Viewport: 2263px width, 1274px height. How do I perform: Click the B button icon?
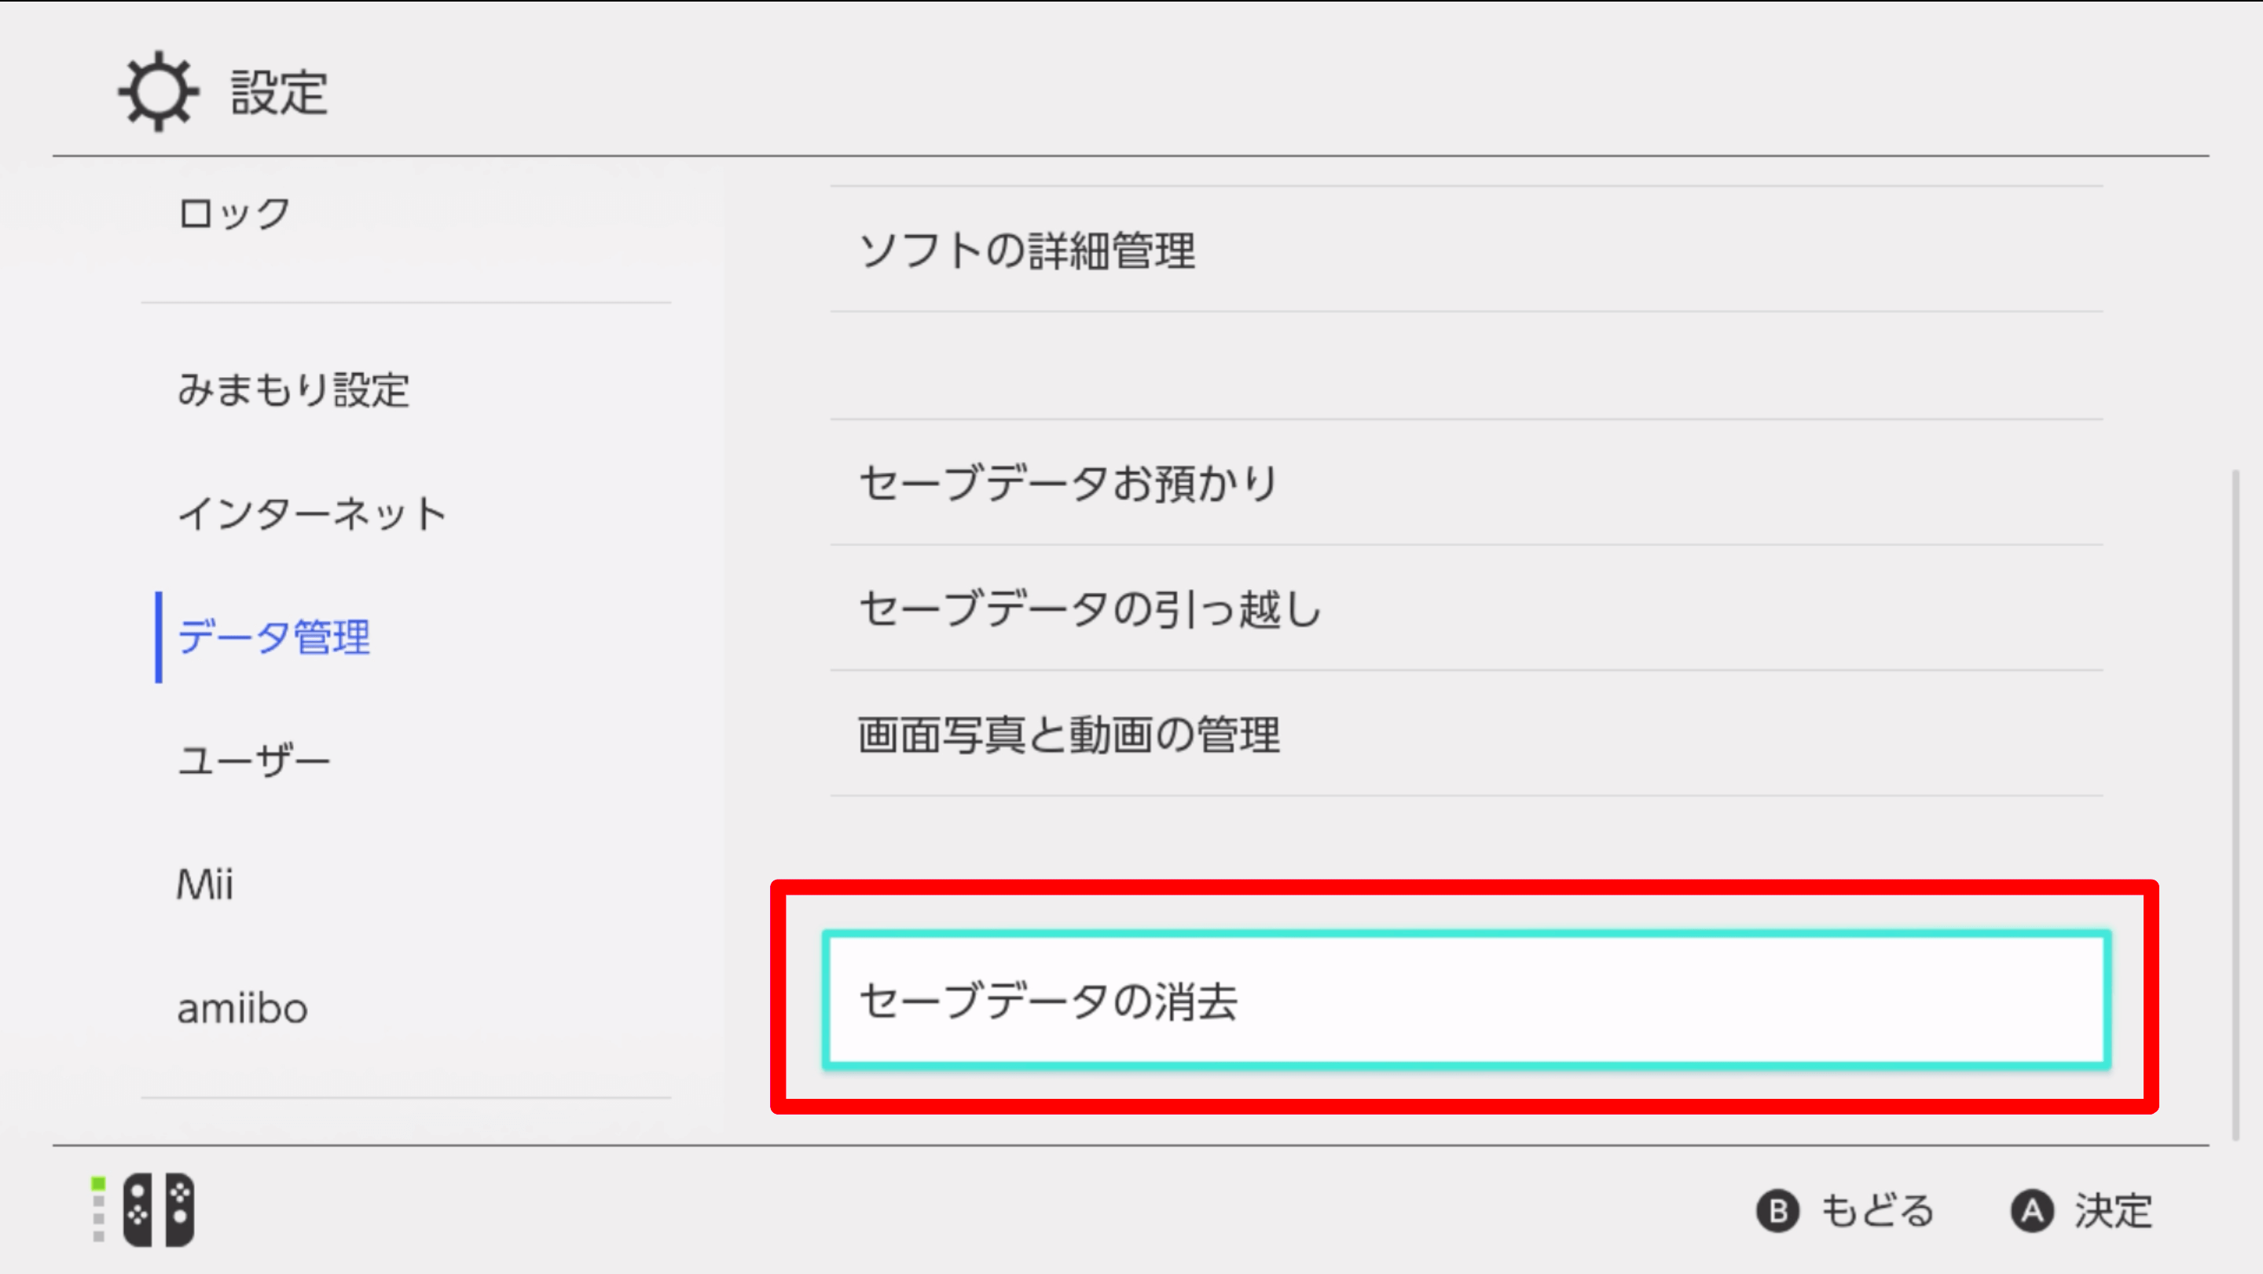coord(1777,1212)
